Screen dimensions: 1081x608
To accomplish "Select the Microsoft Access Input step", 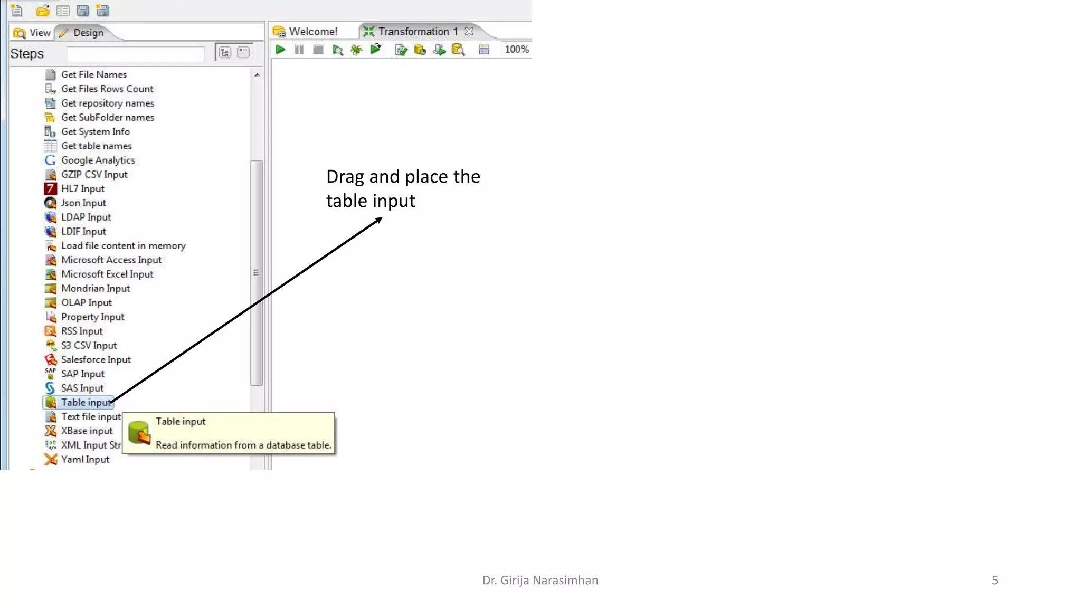I will click(111, 260).
